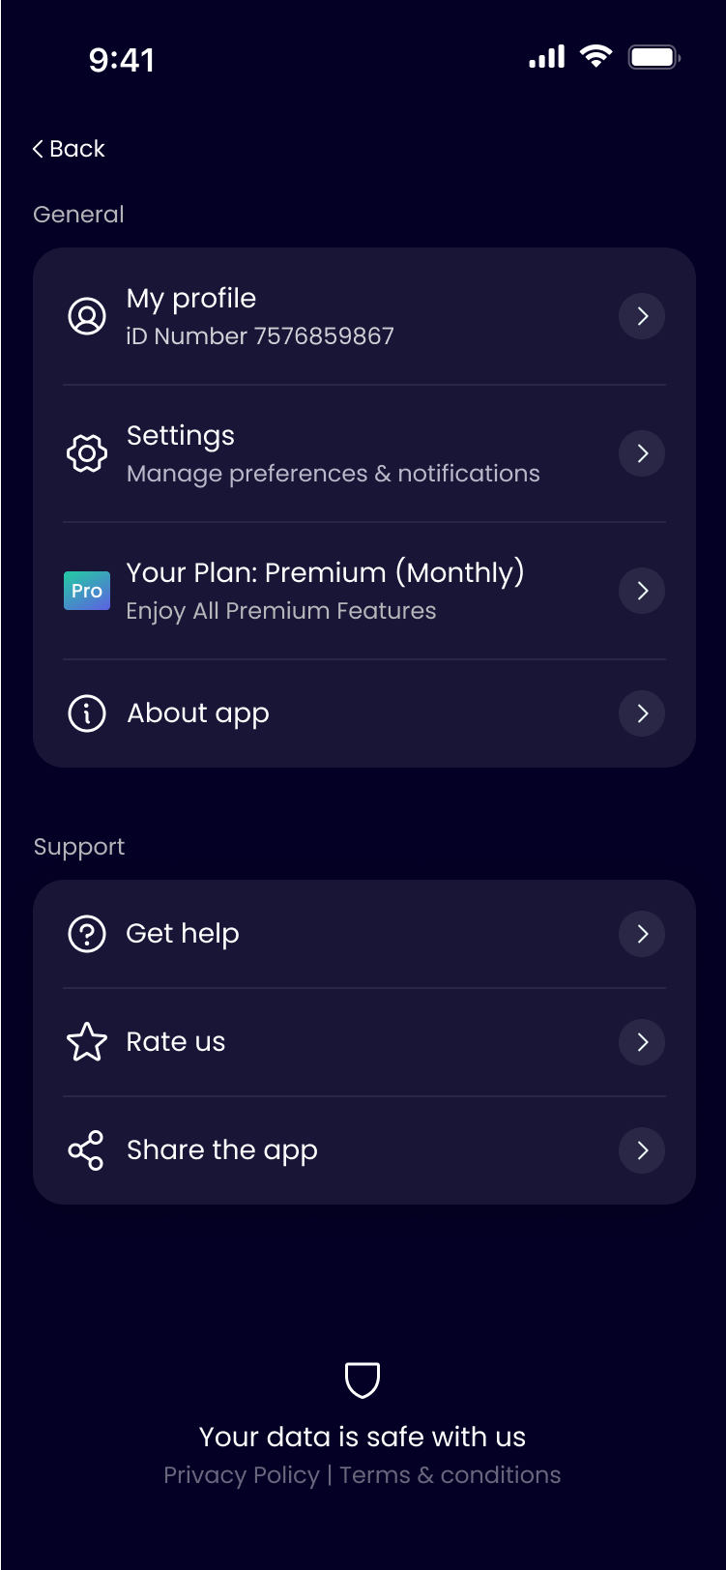
Task: Click the Pro plan badge
Action: (87, 591)
